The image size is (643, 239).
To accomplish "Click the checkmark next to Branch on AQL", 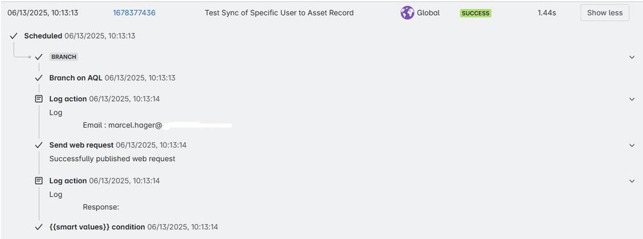I will point(39,78).
